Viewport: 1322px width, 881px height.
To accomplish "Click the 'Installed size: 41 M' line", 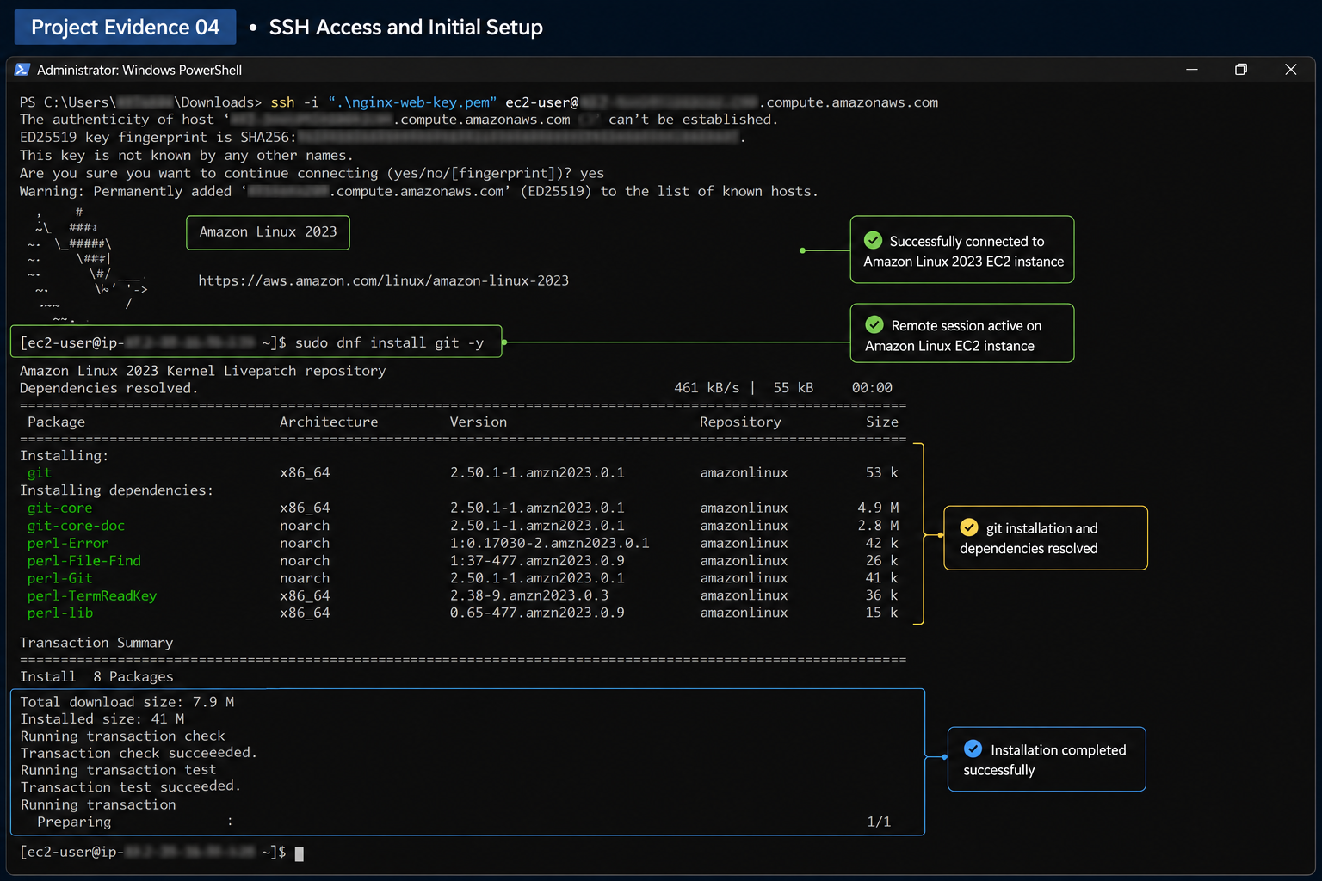I will [x=102, y=719].
